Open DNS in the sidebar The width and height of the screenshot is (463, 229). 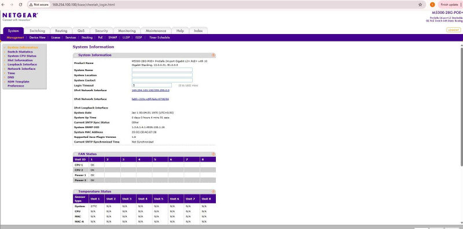click(x=10, y=77)
